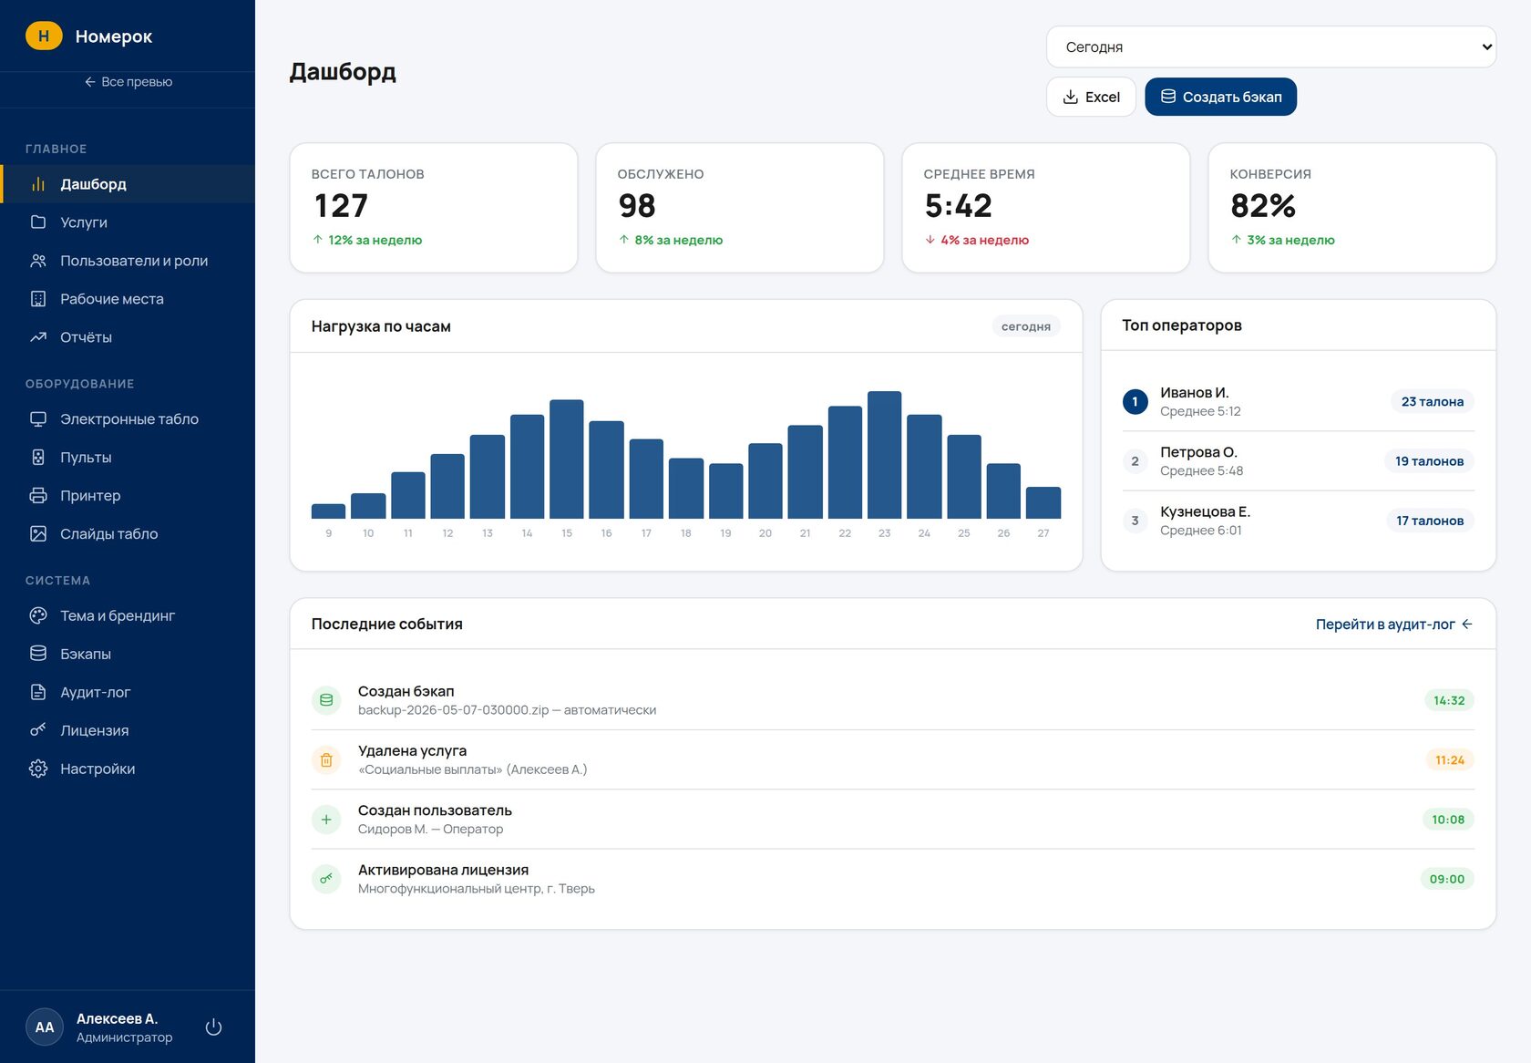
Task: Select operator row Кузнецова Е.
Action: [1299, 521]
